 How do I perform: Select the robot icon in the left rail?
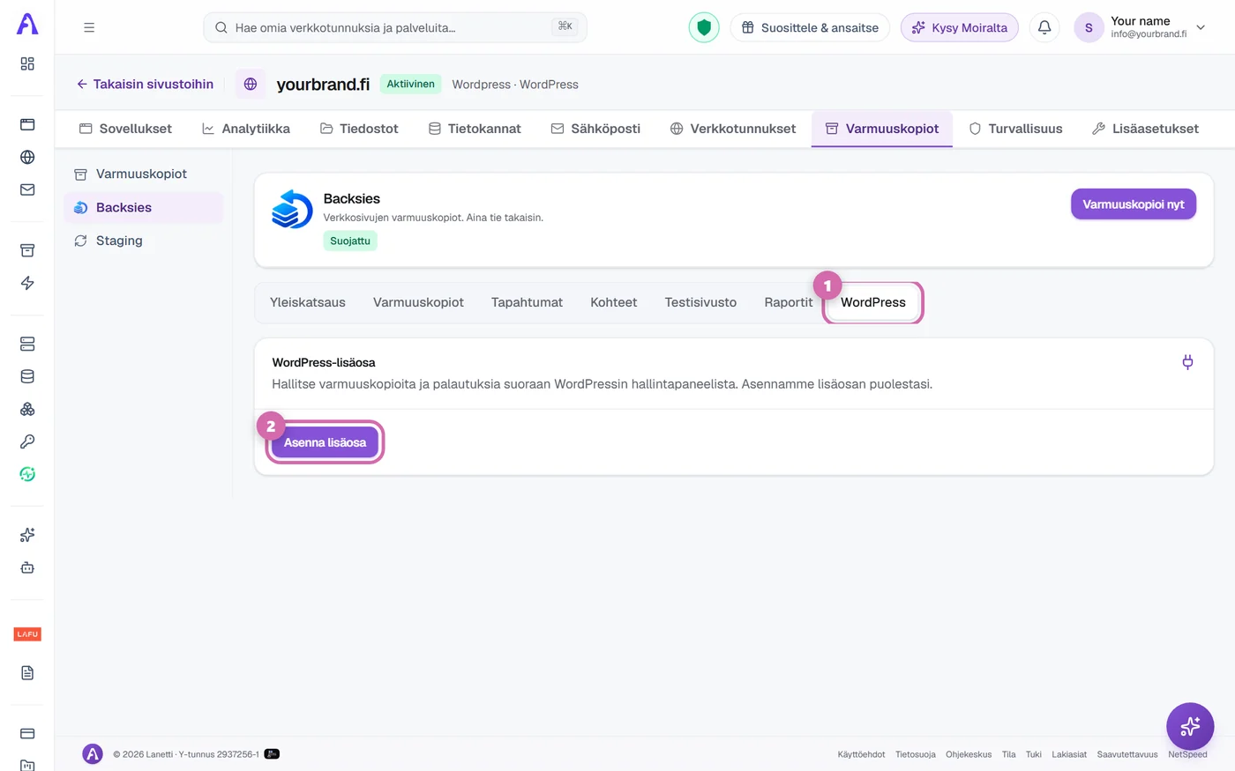(27, 567)
